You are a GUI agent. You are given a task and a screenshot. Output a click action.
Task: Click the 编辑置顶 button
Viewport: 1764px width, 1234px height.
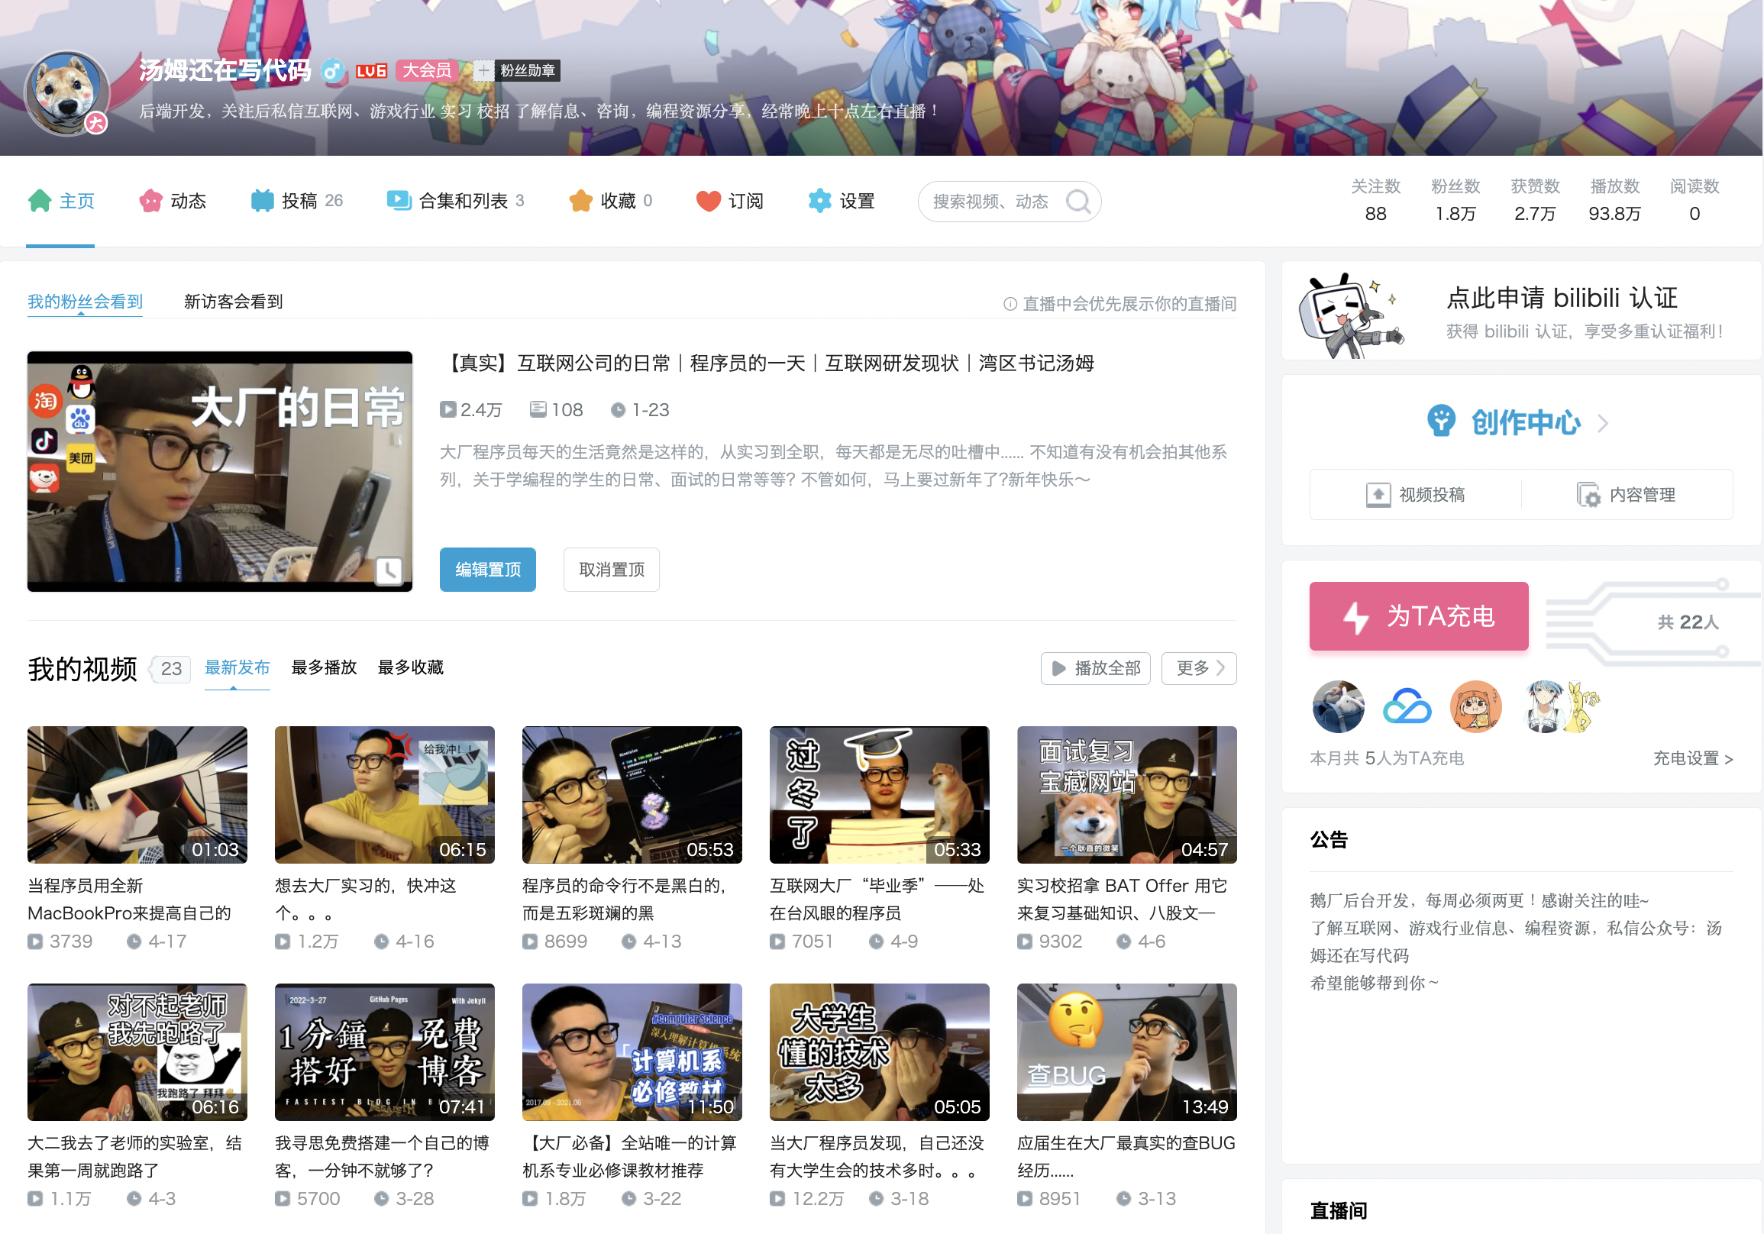[x=487, y=570]
